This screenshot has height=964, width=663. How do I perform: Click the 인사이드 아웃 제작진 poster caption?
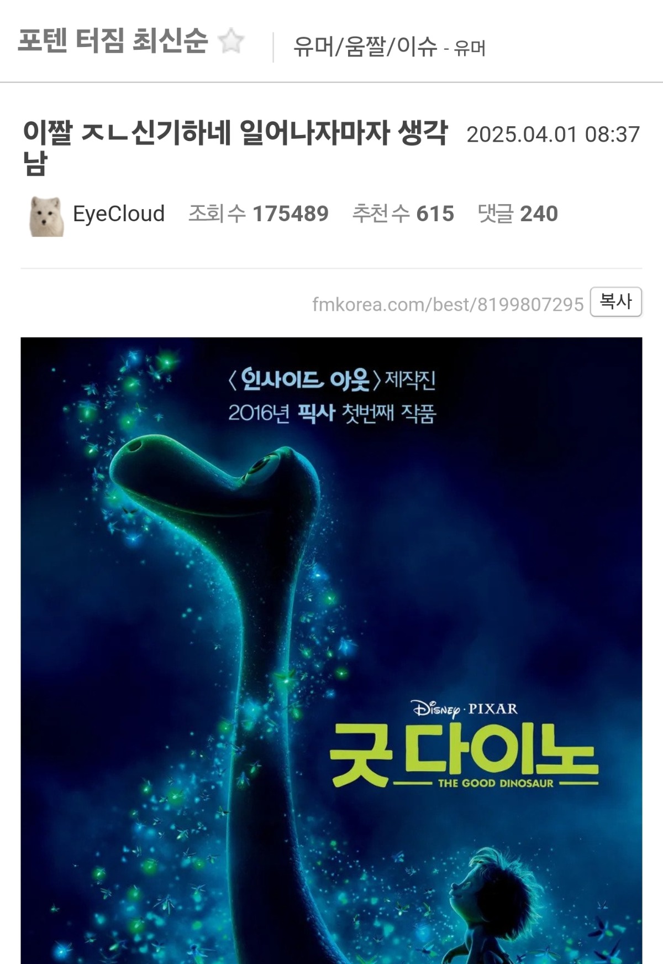coord(332,380)
